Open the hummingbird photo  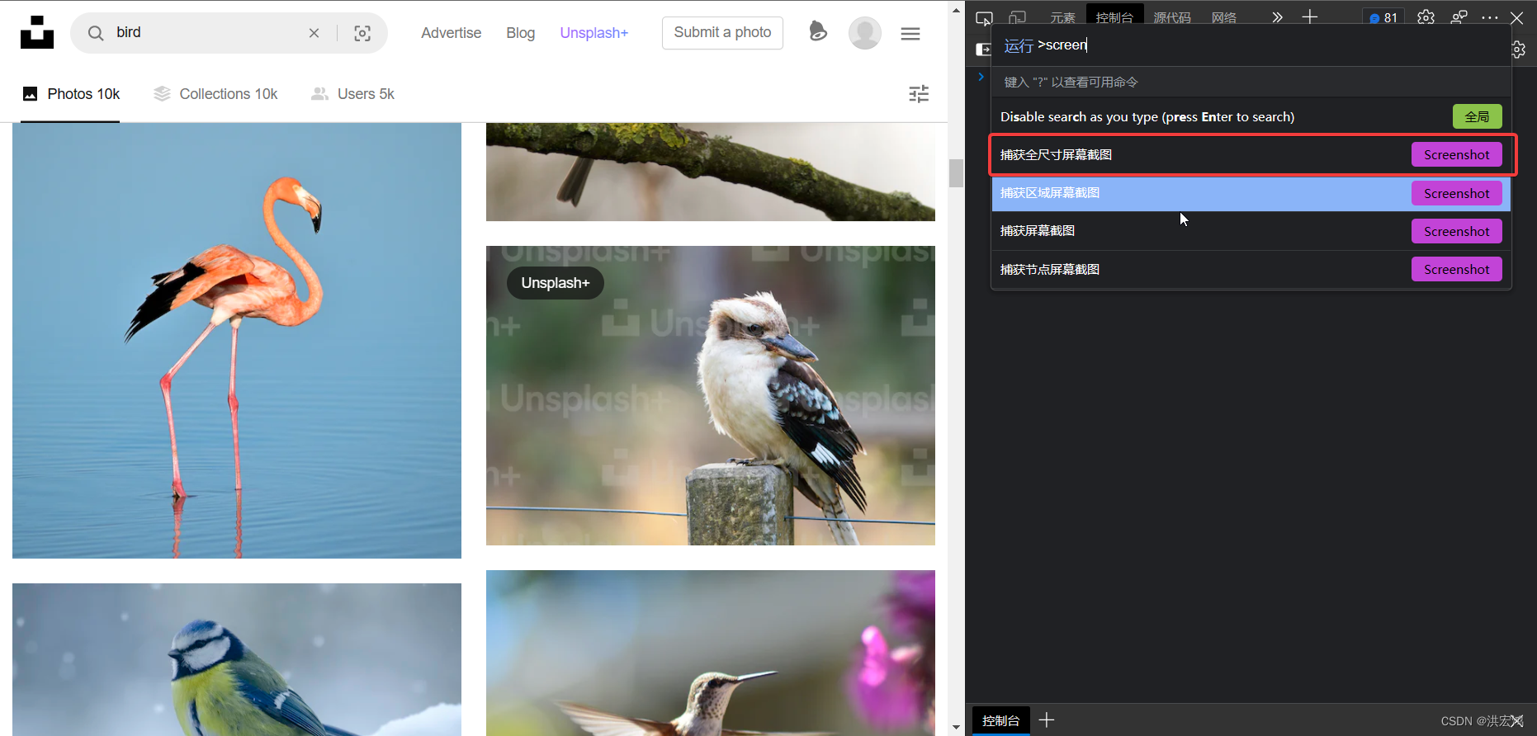pyautogui.click(x=711, y=653)
